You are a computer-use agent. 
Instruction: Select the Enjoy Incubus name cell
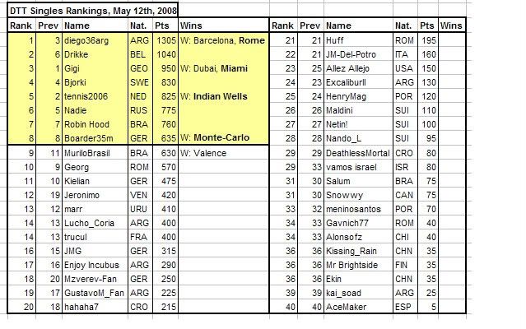tap(95, 265)
